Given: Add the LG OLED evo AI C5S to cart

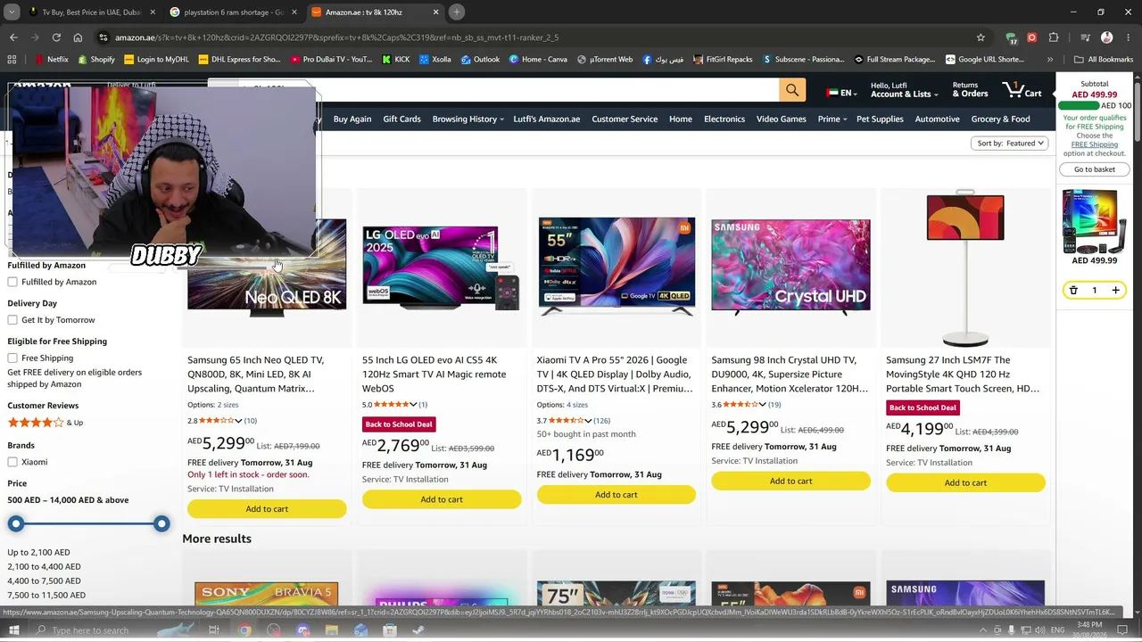Looking at the screenshot, I should [x=442, y=499].
